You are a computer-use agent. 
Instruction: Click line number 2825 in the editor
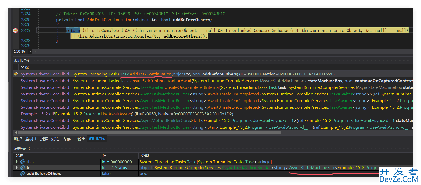(26, 20)
